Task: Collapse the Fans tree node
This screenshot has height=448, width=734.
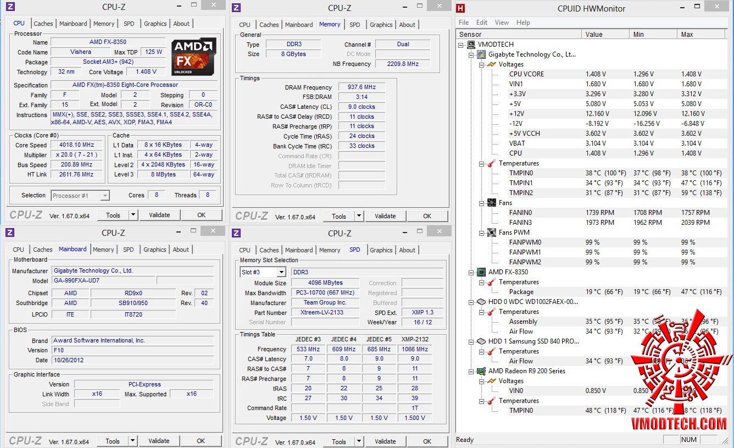Action: (481, 203)
